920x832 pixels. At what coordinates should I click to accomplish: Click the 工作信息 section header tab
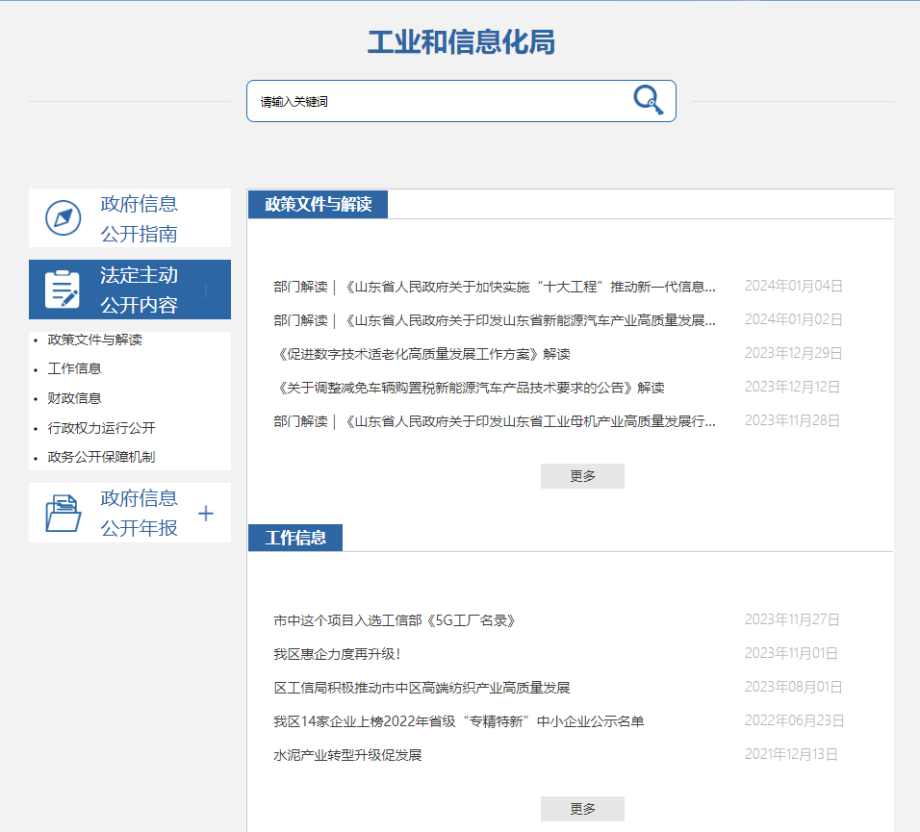click(295, 538)
